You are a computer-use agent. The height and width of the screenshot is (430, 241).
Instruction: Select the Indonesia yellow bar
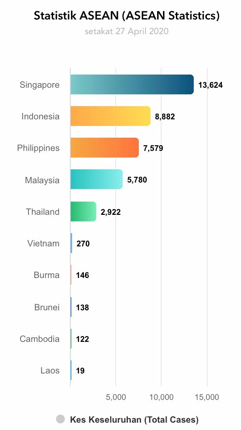tap(111, 116)
